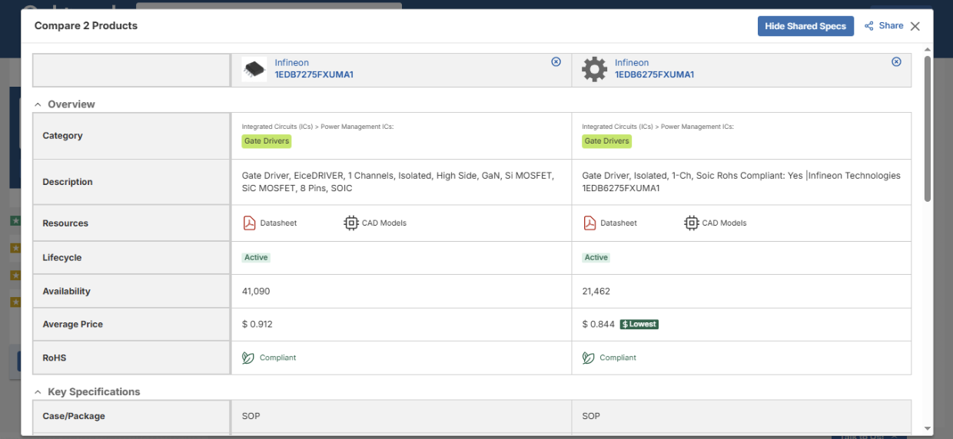This screenshot has height=439, width=953.
Task: Click the Category row label
Action: coord(62,136)
